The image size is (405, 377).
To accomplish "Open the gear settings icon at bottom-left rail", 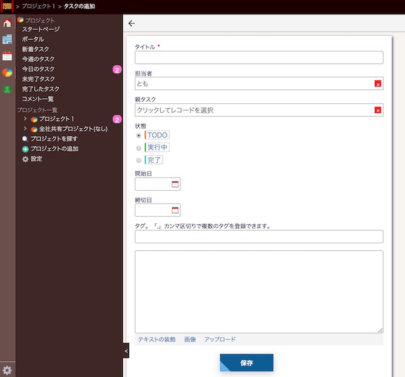I will [x=7, y=370].
